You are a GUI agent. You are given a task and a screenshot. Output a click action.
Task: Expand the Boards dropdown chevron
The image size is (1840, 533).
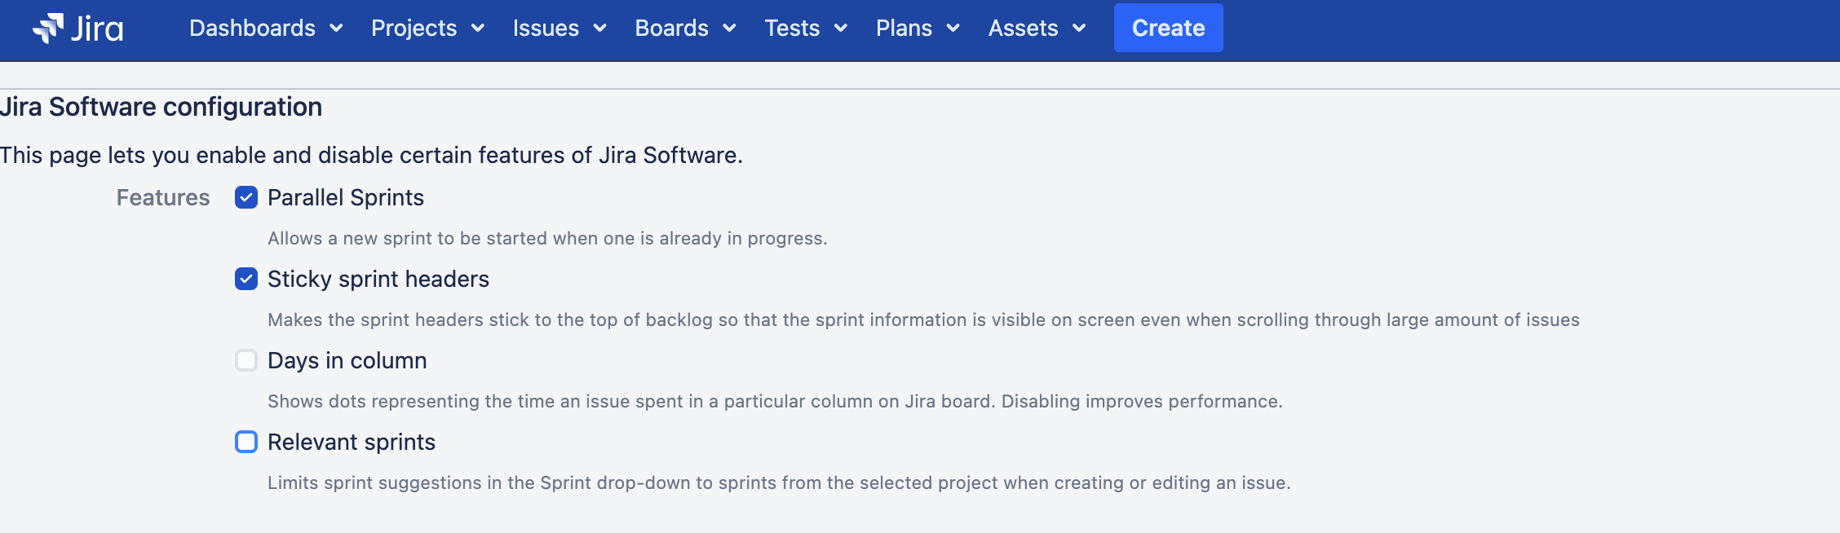point(730,29)
